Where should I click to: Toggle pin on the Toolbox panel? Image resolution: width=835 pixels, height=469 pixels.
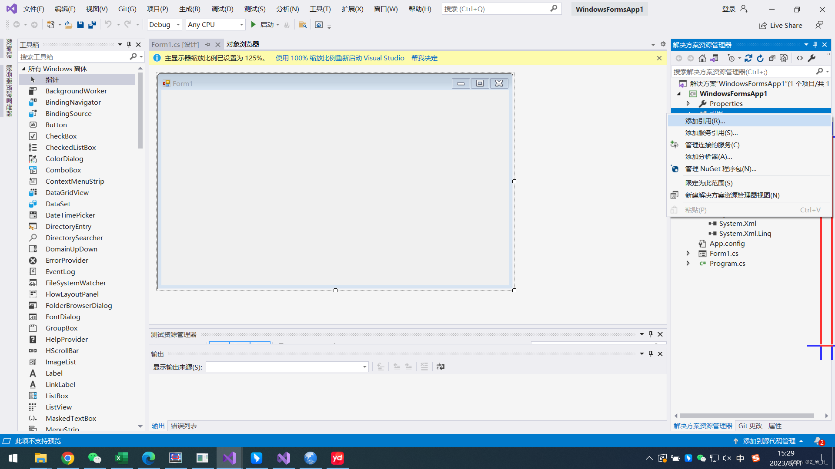(x=129, y=44)
